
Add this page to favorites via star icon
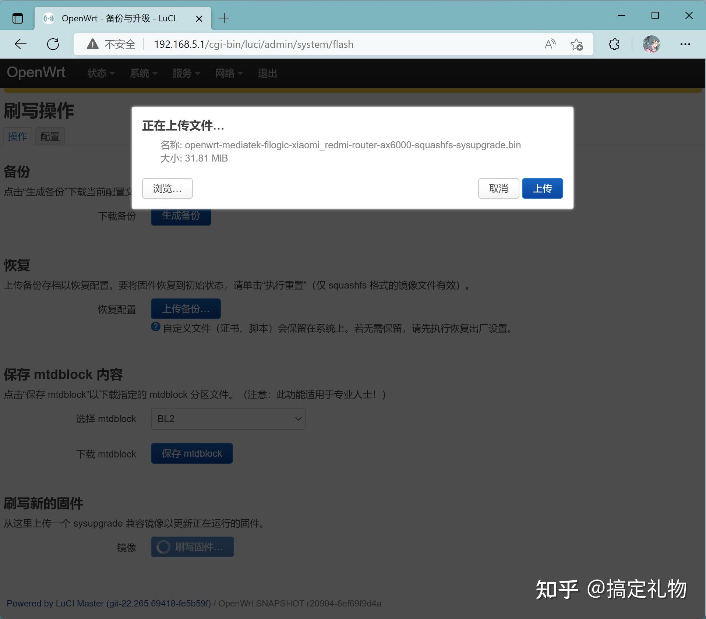[x=577, y=44]
